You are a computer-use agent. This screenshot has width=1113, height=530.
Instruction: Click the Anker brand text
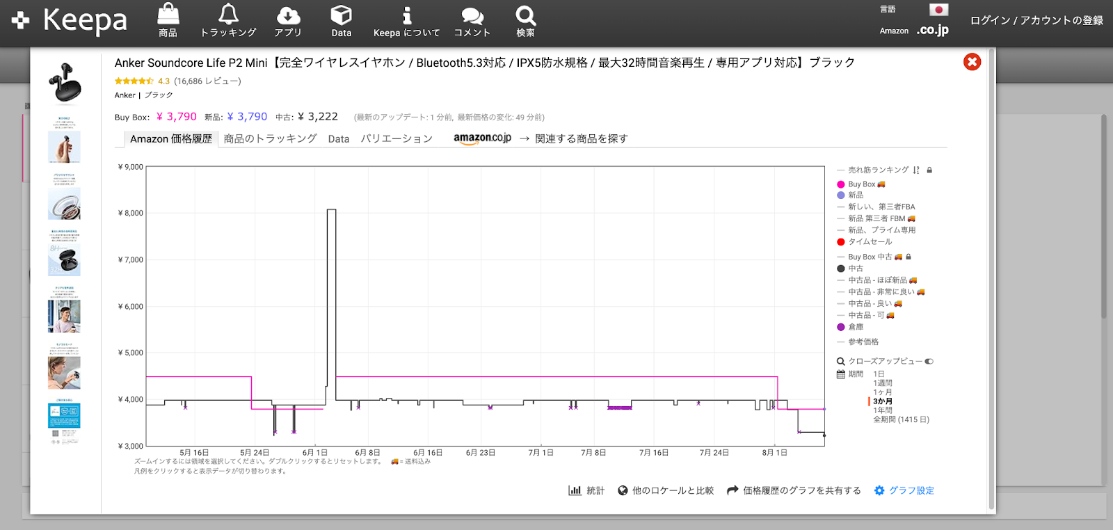(125, 95)
